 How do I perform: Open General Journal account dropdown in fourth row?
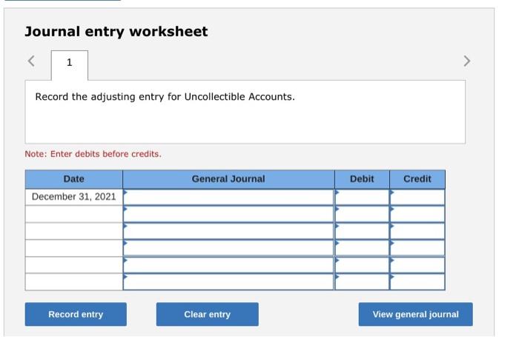pyautogui.click(x=228, y=247)
